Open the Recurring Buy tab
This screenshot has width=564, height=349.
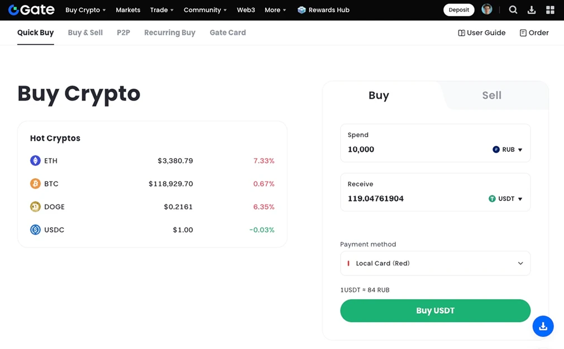click(x=170, y=33)
